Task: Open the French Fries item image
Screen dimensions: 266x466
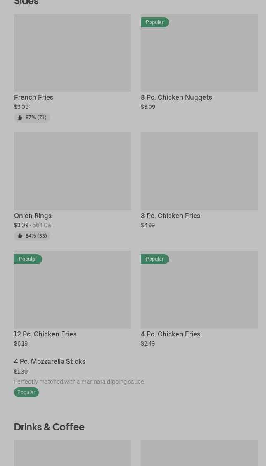Action: [72, 53]
